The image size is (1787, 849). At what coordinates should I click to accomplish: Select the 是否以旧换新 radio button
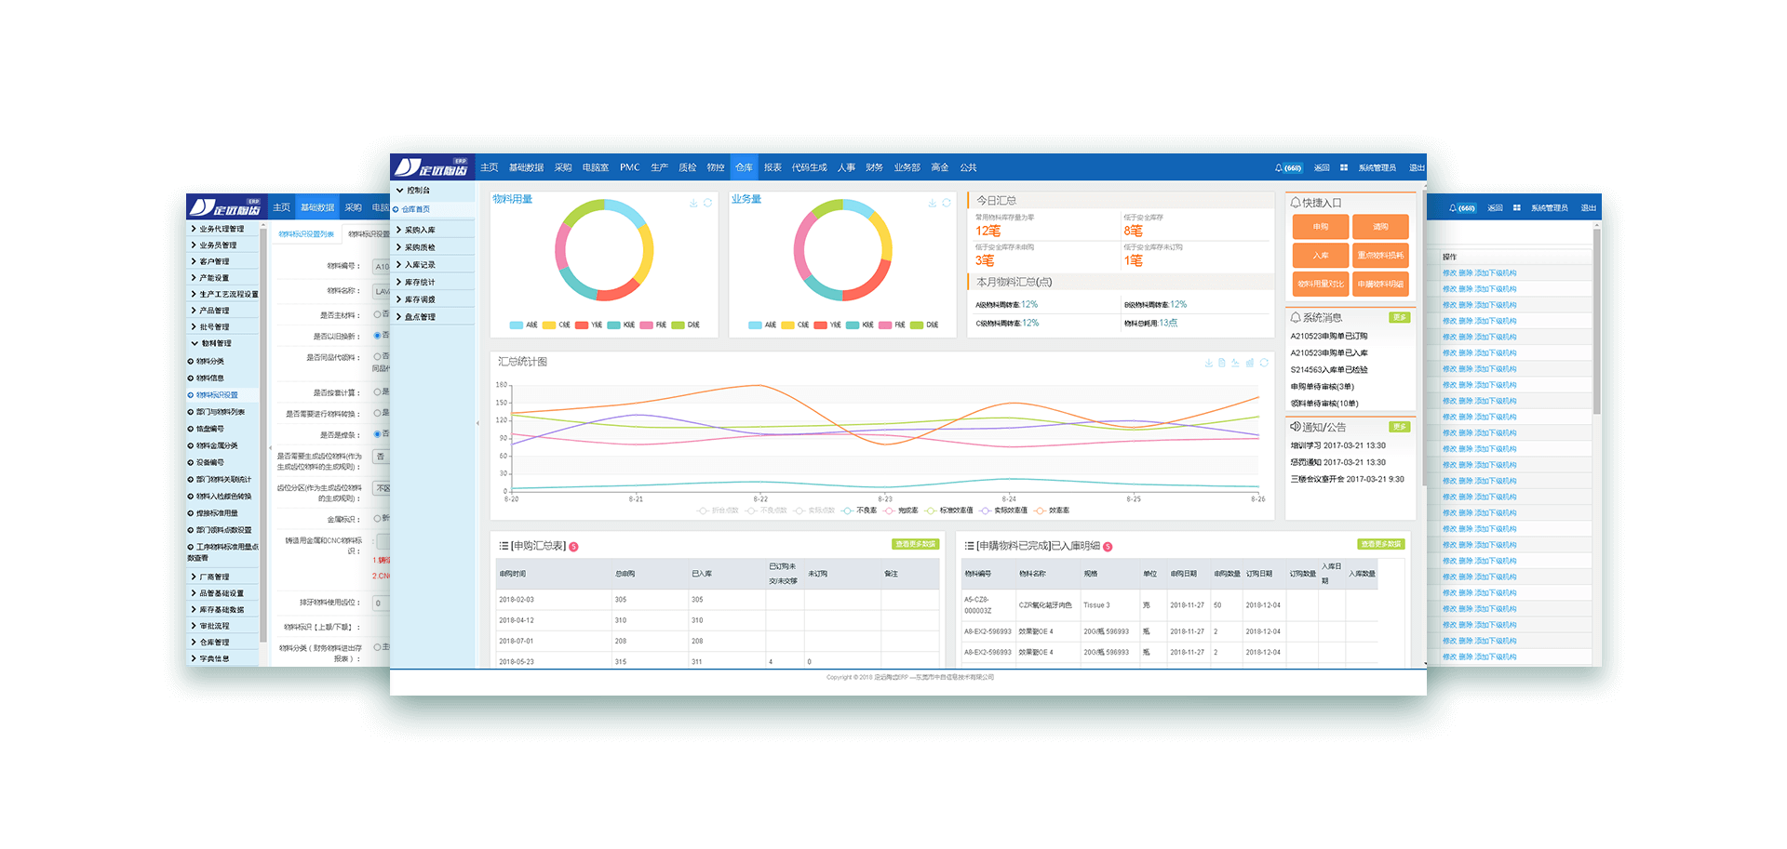(x=377, y=336)
